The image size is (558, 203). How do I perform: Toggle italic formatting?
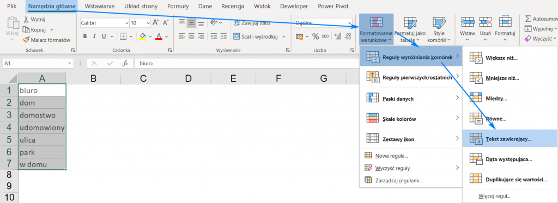click(x=94, y=36)
